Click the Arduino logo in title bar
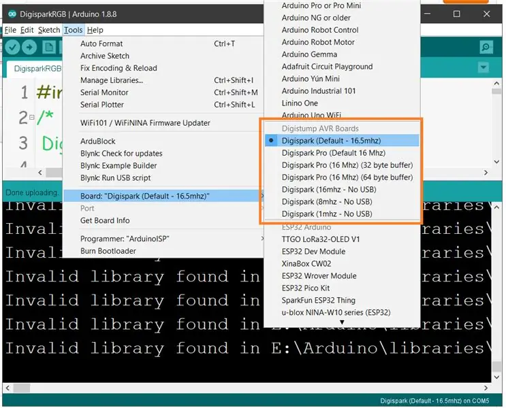 point(12,14)
